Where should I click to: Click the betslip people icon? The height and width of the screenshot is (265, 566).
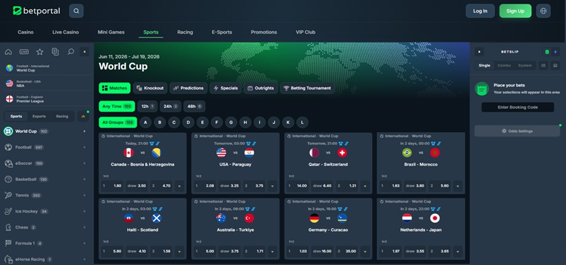543,65
